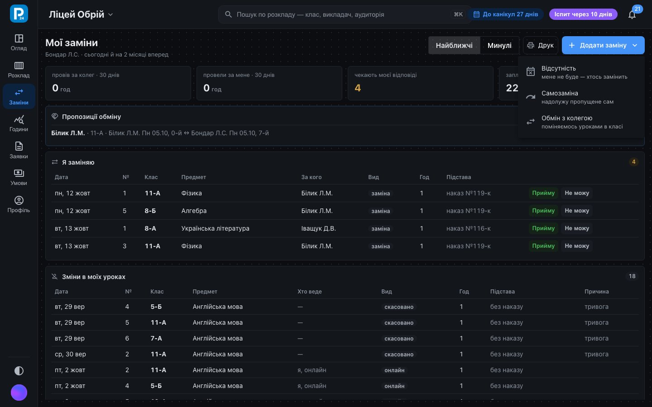Decline the 11-А Фізика replacement on 12 жовт
The image size is (652, 407).
coord(577,193)
